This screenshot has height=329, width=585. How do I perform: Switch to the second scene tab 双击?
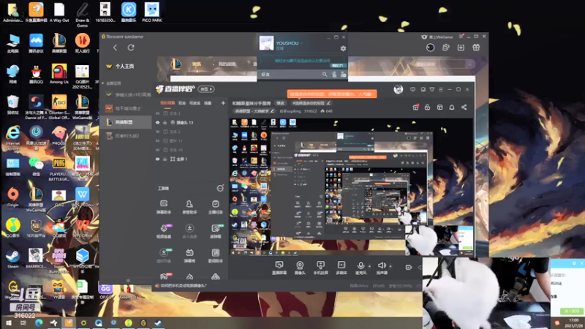[x=182, y=103]
